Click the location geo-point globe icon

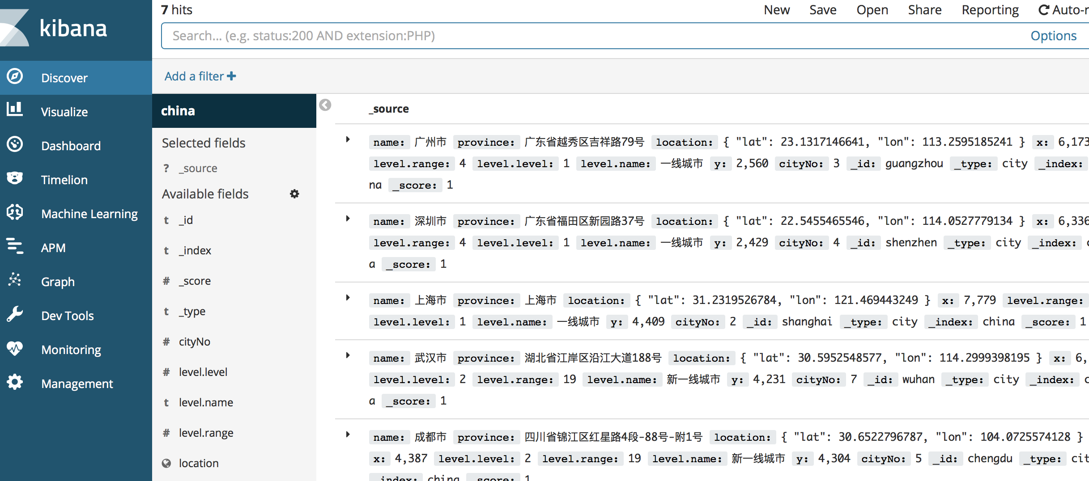[x=166, y=463]
